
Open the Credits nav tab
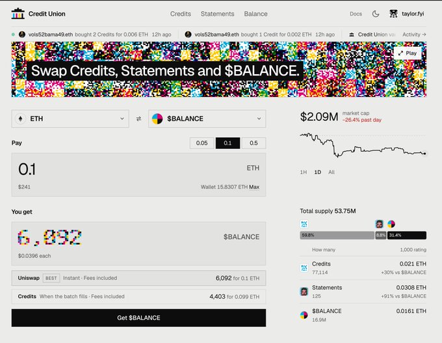181,14
